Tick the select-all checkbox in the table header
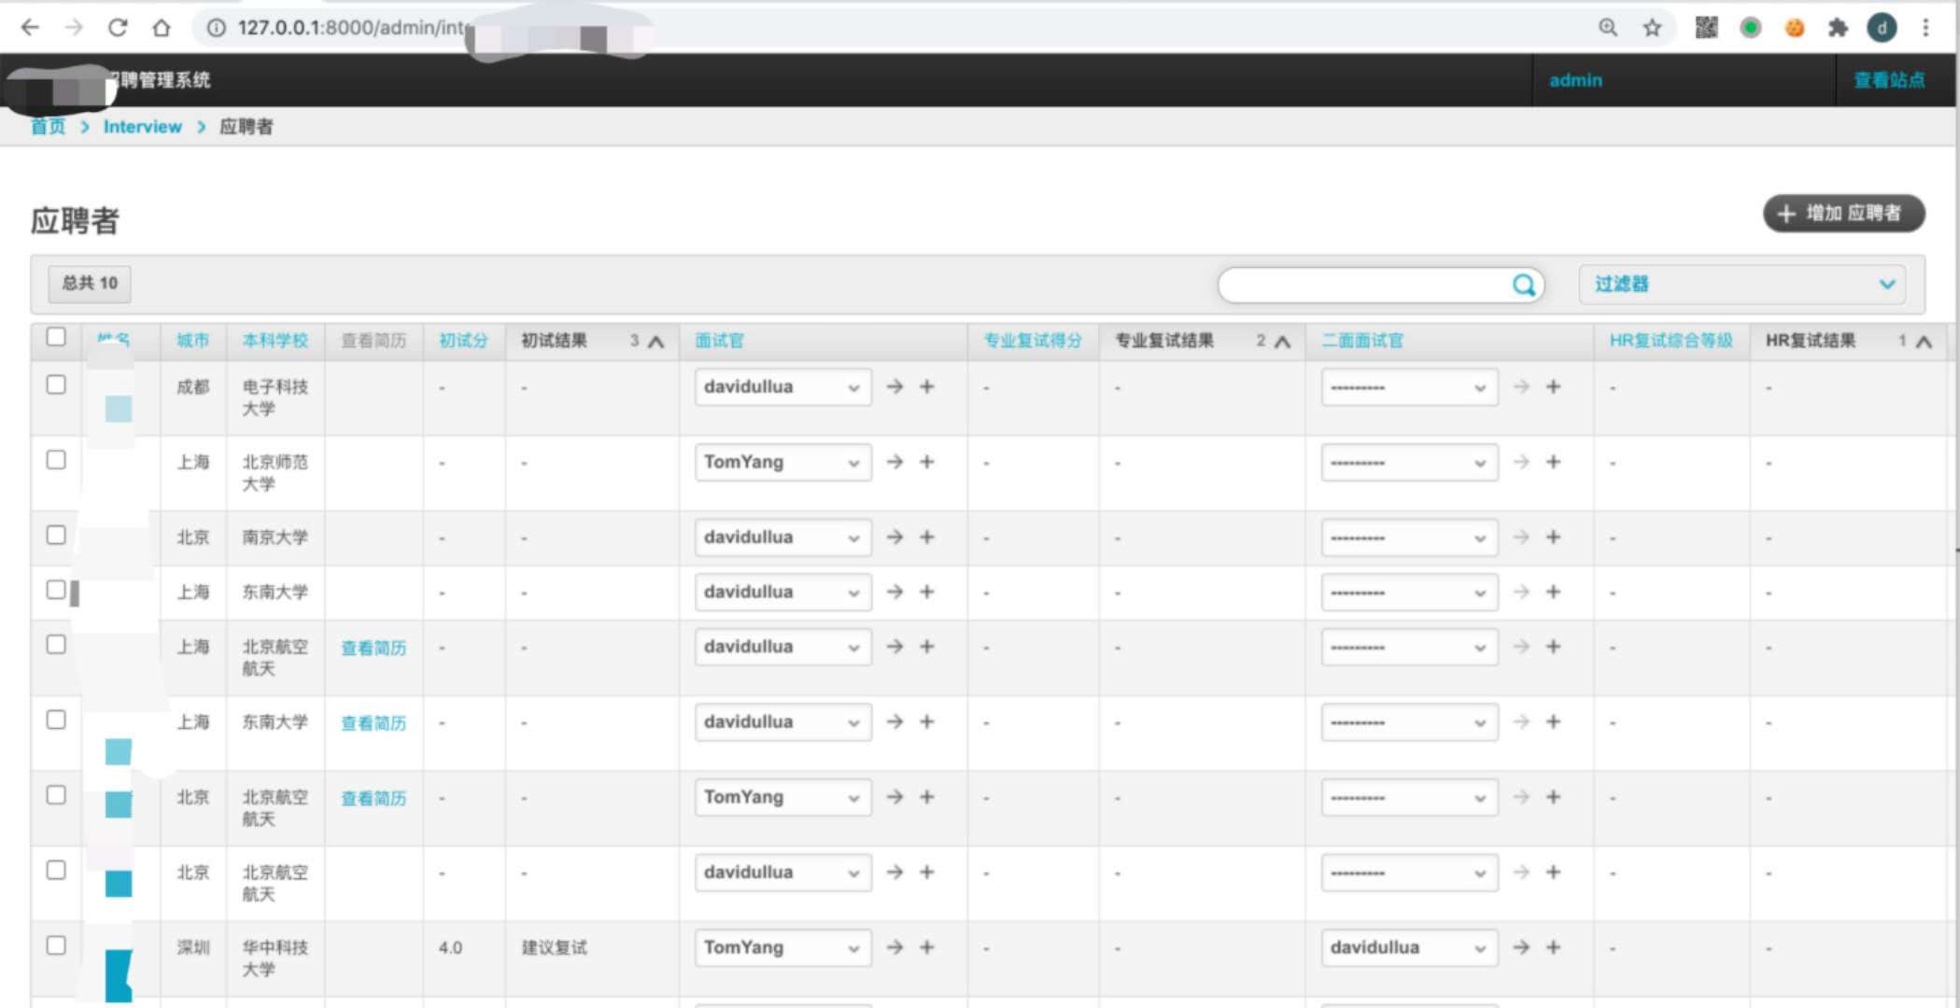The height and width of the screenshot is (1008, 1960). [56, 337]
